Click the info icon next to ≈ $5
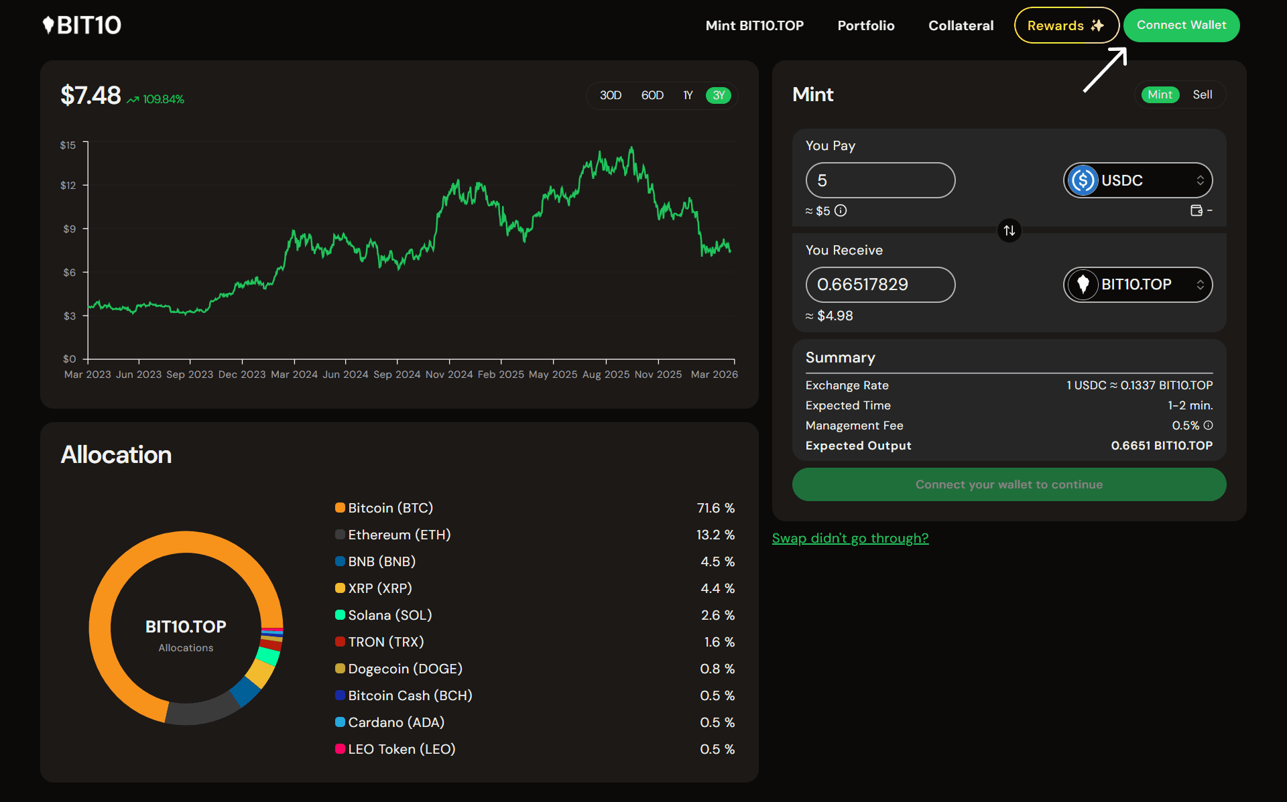Viewport: 1287px width, 802px height. click(841, 210)
